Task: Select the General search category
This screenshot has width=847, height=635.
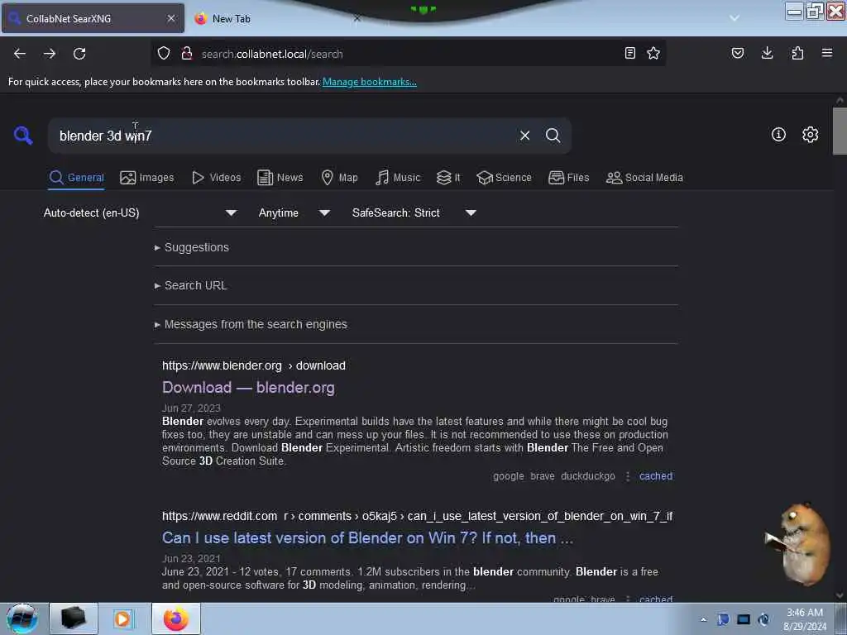Action: coord(77,178)
